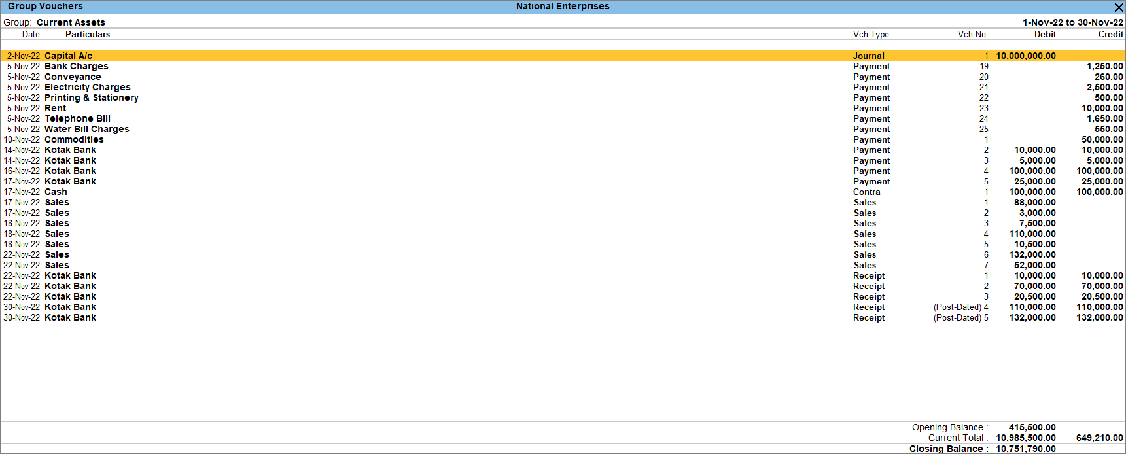This screenshot has width=1126, height=454.
Task: Select the 52,000.00 sales debit amount
Action: pyautogui.click(x=1035, y=265)
